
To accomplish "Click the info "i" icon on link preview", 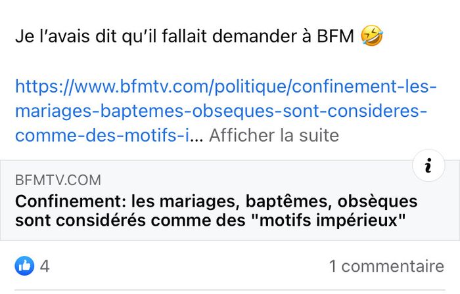I will pyautogui.click(x=428, y=167).
